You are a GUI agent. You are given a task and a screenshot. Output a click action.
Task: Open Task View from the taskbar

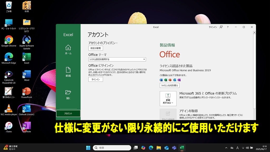(x=136, y=148)
